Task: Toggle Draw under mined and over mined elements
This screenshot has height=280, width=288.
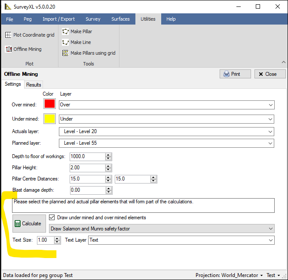Action: (52, 218)
